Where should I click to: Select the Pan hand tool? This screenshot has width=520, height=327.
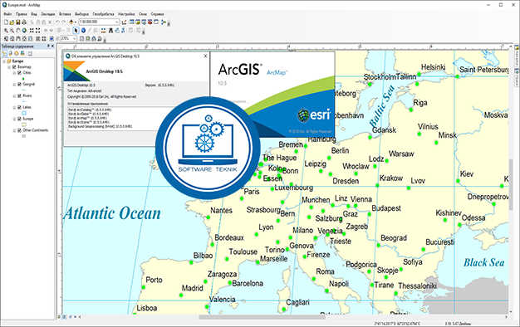point(18,30)
